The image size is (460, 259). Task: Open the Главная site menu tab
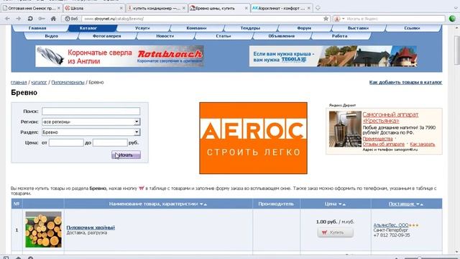[37, 28]
